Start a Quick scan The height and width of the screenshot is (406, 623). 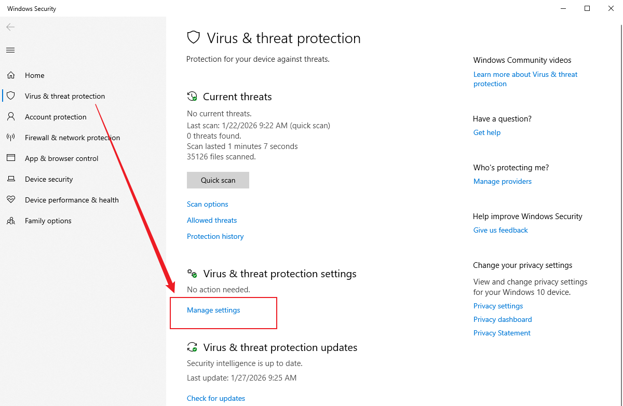[x=218, y=180]
